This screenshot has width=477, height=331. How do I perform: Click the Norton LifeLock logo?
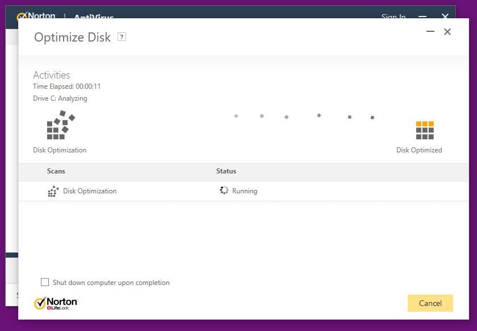pos(56,303)
